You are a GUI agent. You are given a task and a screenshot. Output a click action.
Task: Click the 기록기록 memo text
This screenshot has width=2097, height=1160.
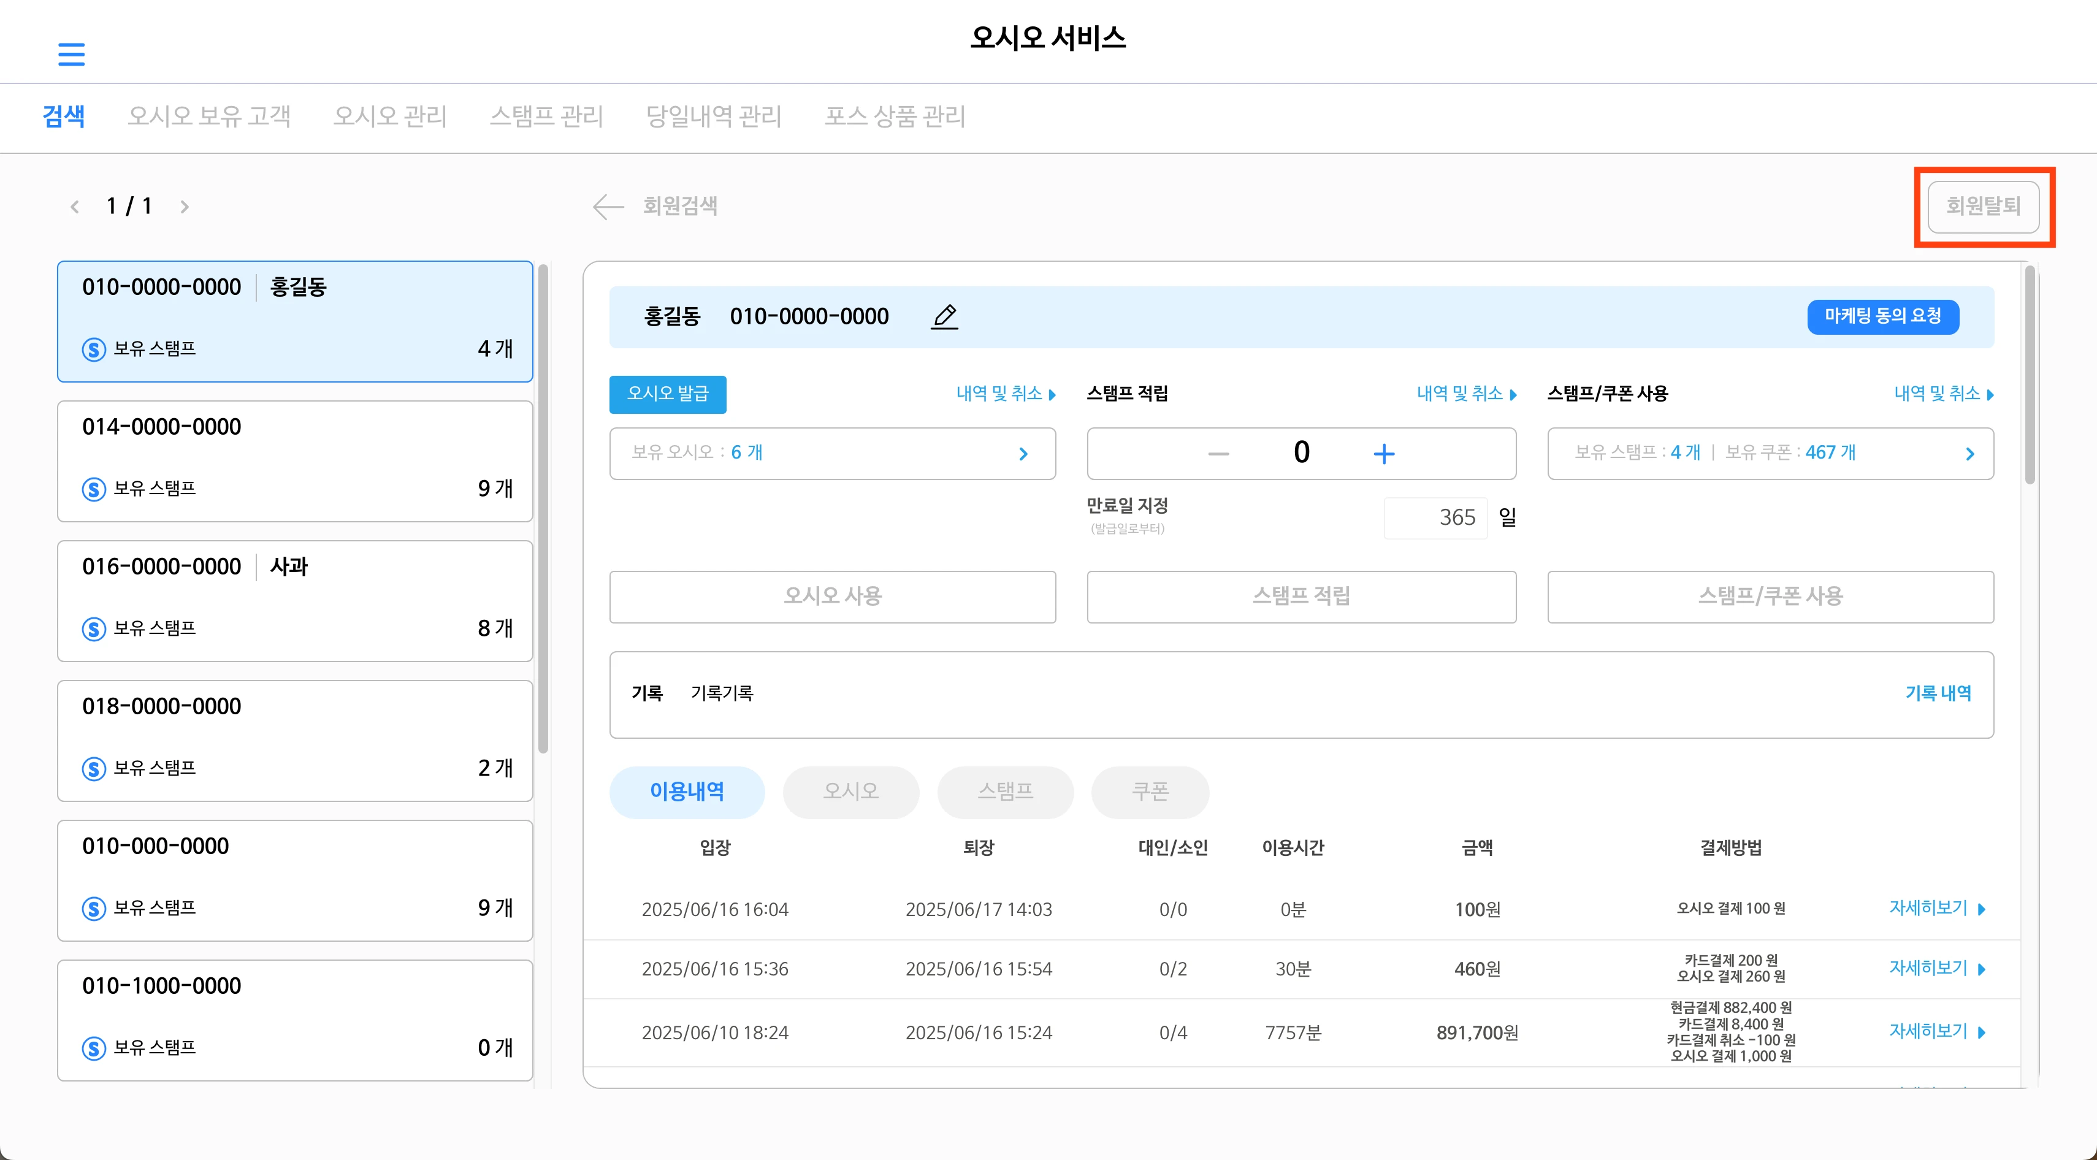(x=722, y=693)
